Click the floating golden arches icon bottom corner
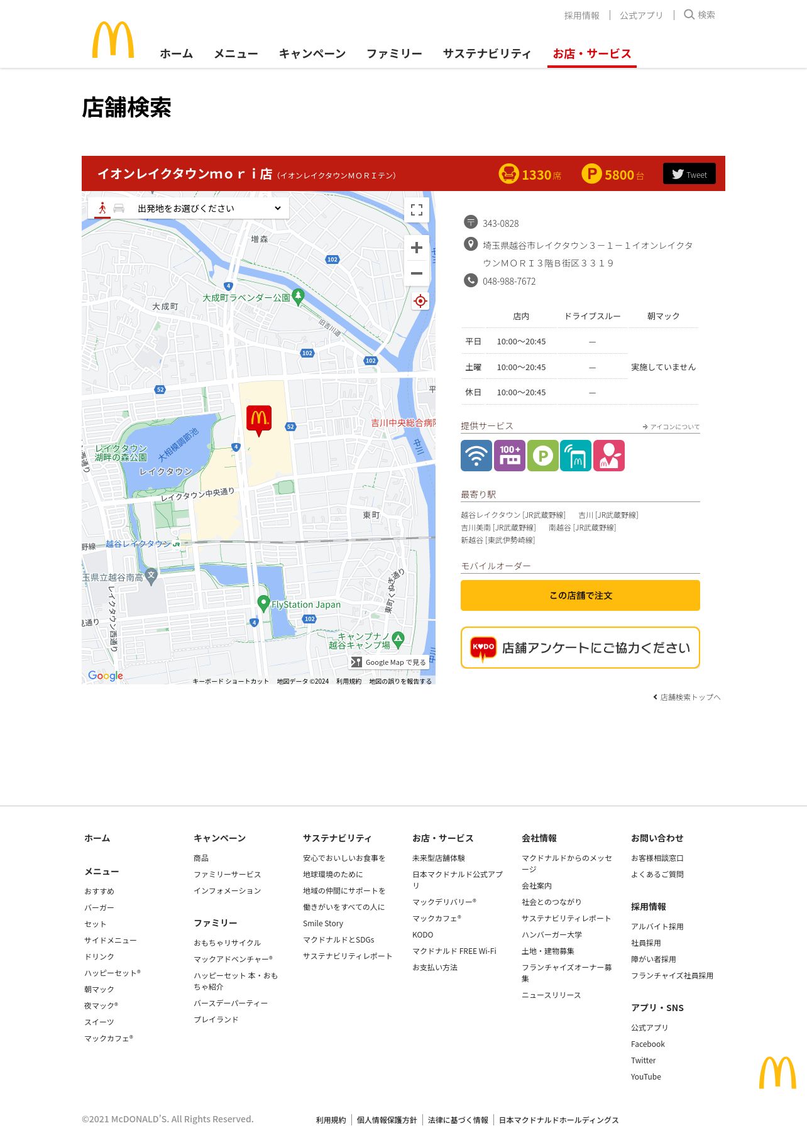Screen dimensions: 807x1133 pos(777,1072)
